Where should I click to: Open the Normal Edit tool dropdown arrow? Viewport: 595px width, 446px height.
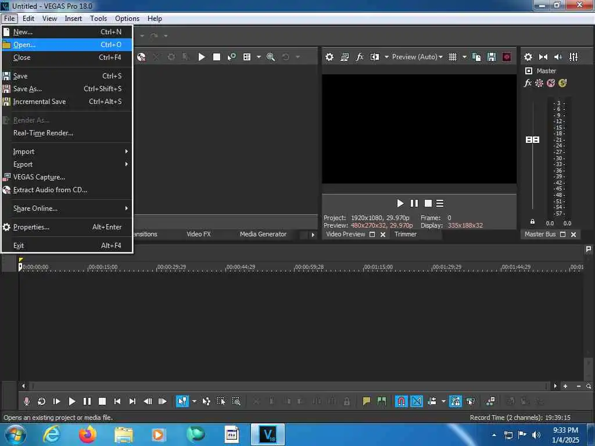[x=194, y=401]
